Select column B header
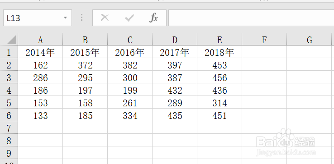The image size is (334, 164). (85, 40)
